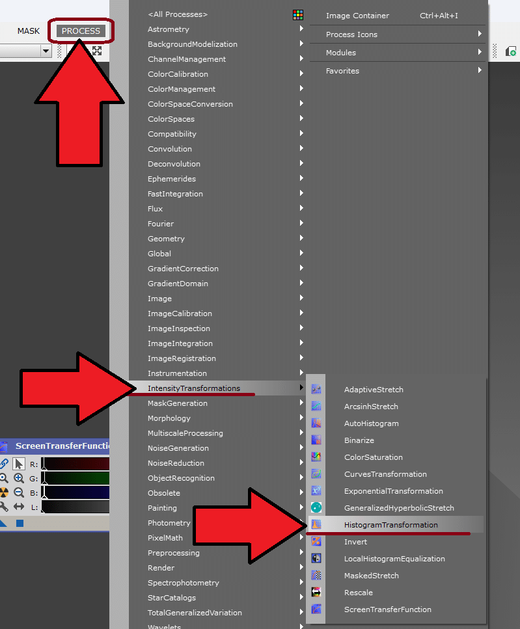Click the STF wrench settings icon
The image size is (520, 629).
(4, 507)
